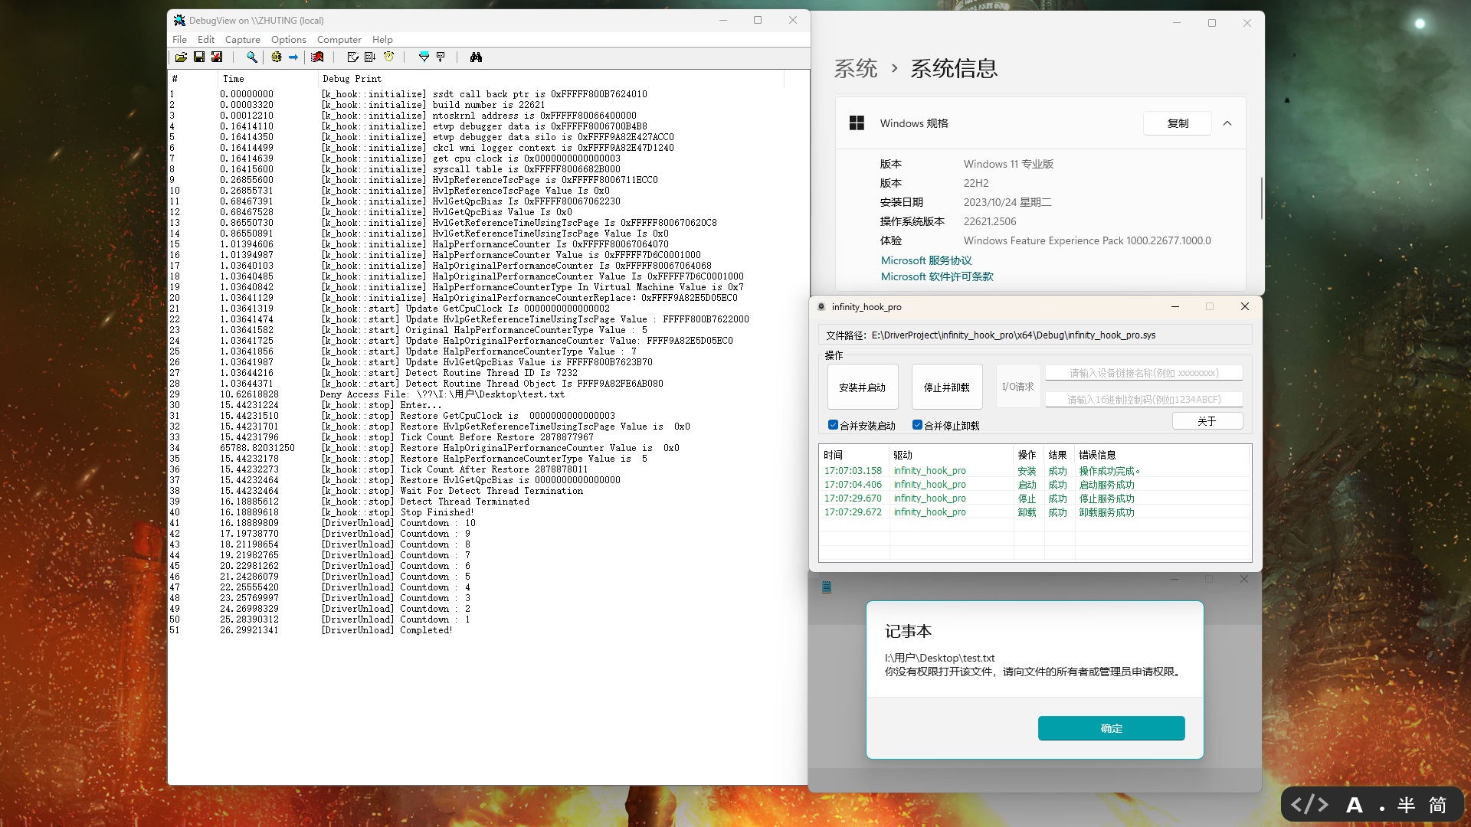1471x827 pixels.
Task: Click the 复制 button for Windows specs
Action: pyautogui.click(x=1177, y=123)
